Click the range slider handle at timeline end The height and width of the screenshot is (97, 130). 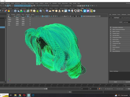[47, 89]
